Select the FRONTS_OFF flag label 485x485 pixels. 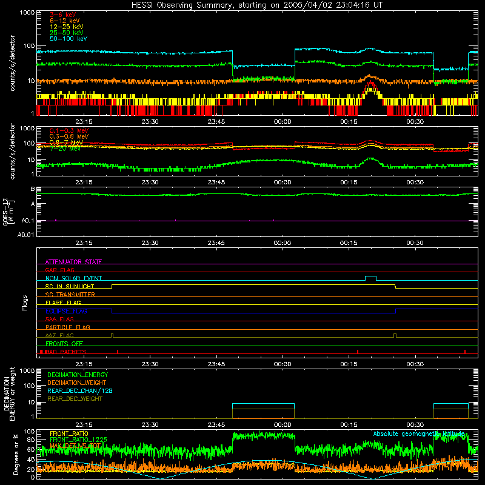pyautogui.click(x=64, y=344)
